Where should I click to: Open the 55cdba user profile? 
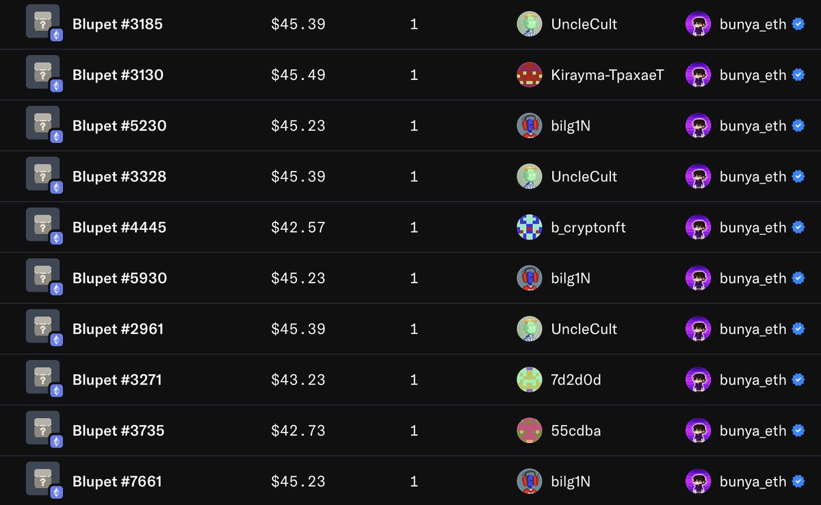(x=576, y=430)
